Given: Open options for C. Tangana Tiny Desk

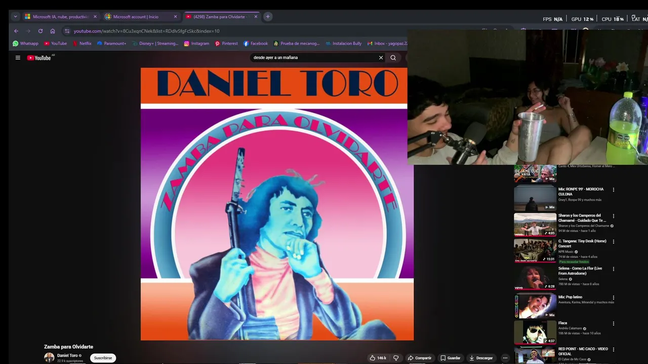Looking at the screenshot, I should point(614,242).
